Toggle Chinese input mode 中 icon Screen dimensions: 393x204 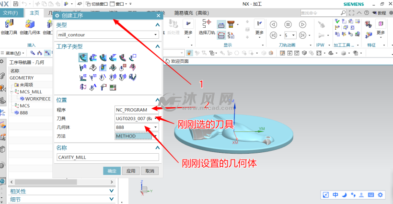[x=335, y=195]
